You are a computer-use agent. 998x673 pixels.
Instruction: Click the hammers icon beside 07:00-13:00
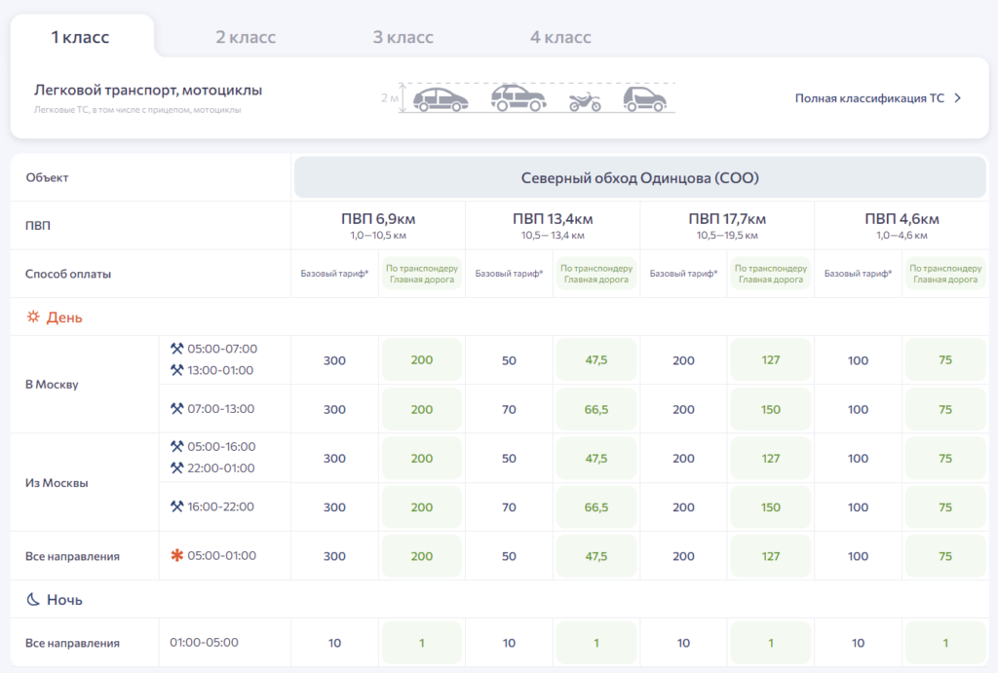click(x=176, y=409)
